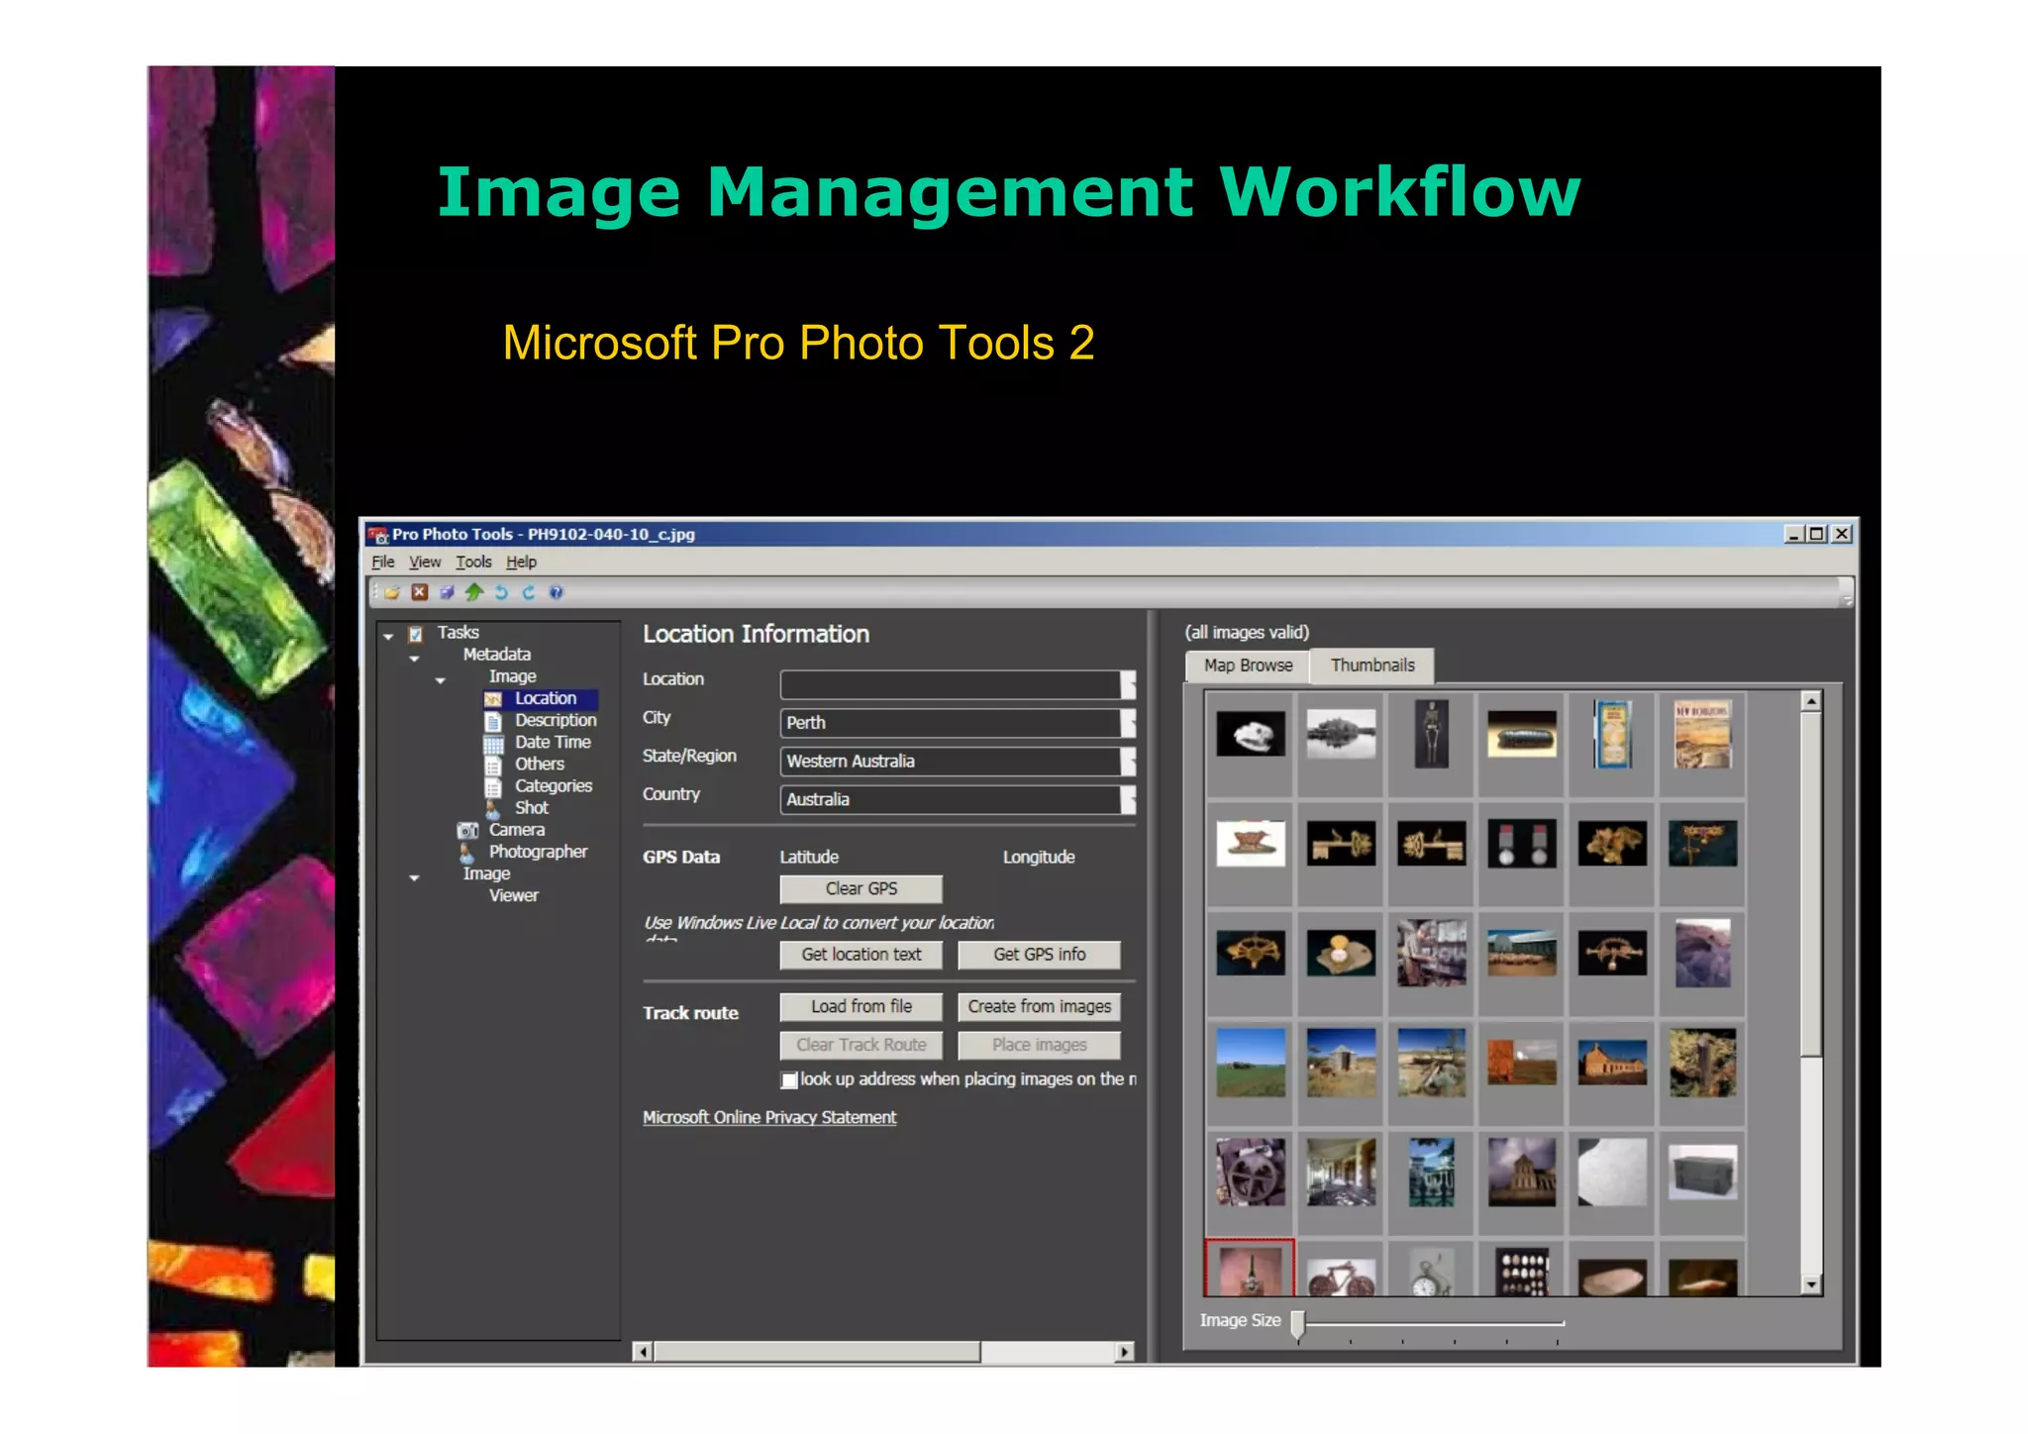Viewport: 2028px width, 1434px height.
Task: Click inside the empty Location input field
Action: (951, 685)
